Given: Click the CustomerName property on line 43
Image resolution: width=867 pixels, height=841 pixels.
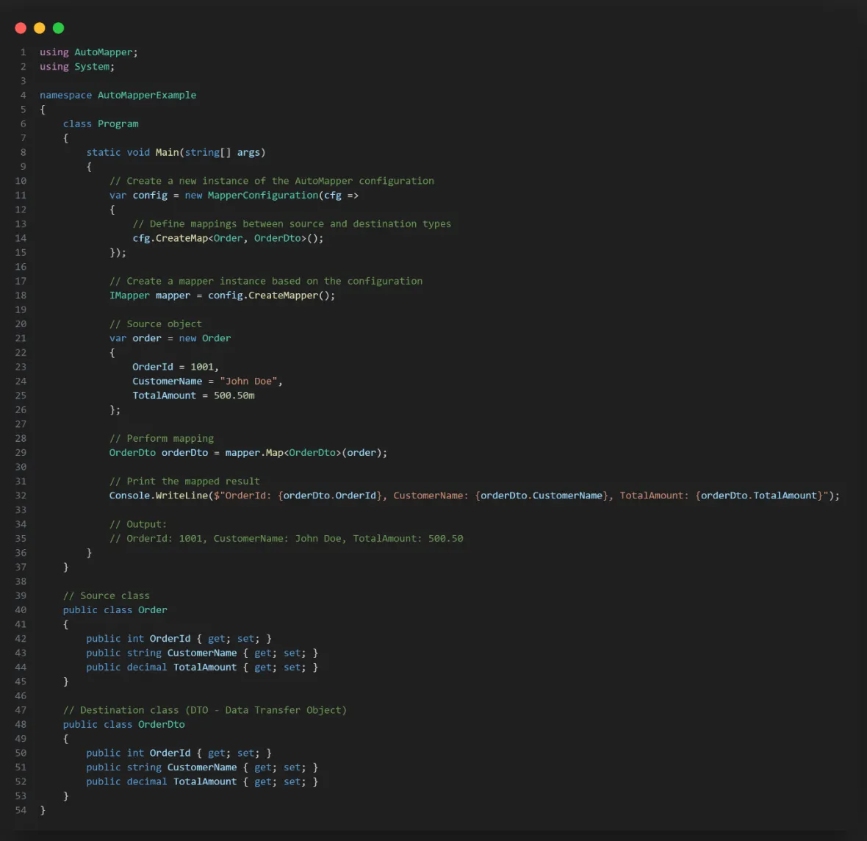Looking at the screenshot, I should pos(202,653).
